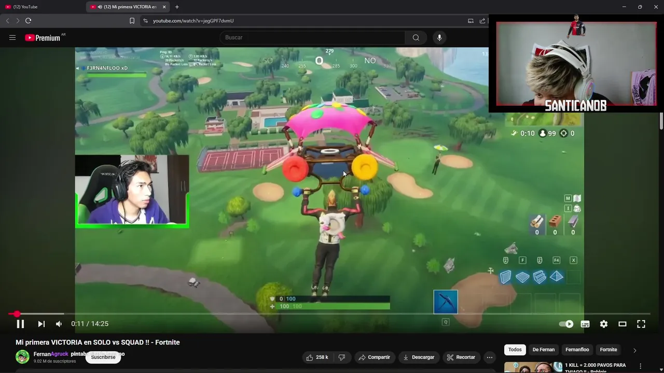Open more actions three-dot menu
This screenshot has height=373, width=664.
(489, 357)
